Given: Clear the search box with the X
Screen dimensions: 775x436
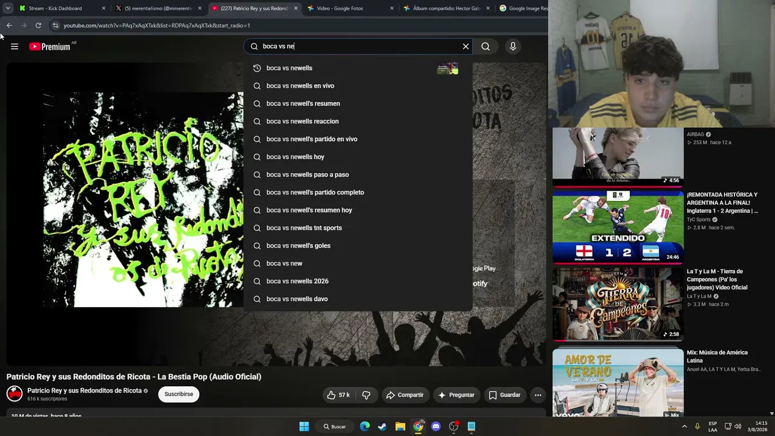Looking at the screenshot, I should pos(466,47).
